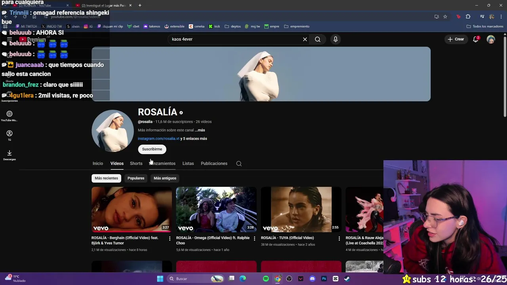Viewport: 507px width, 285px height.
Task: Open the empre bookmark folder
Action: pyautogui.click(x=271, y=27)
